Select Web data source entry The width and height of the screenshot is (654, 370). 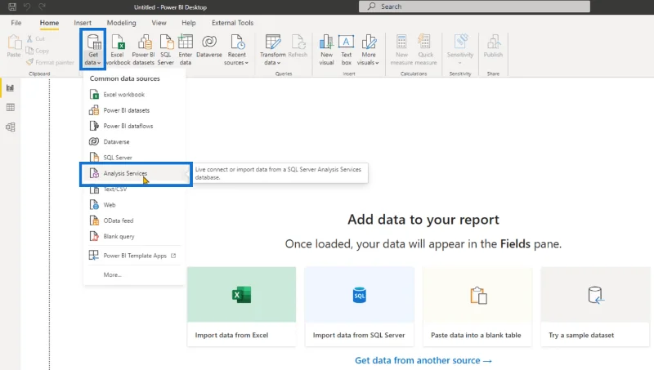pyautogui.click(x=133, y=205)
